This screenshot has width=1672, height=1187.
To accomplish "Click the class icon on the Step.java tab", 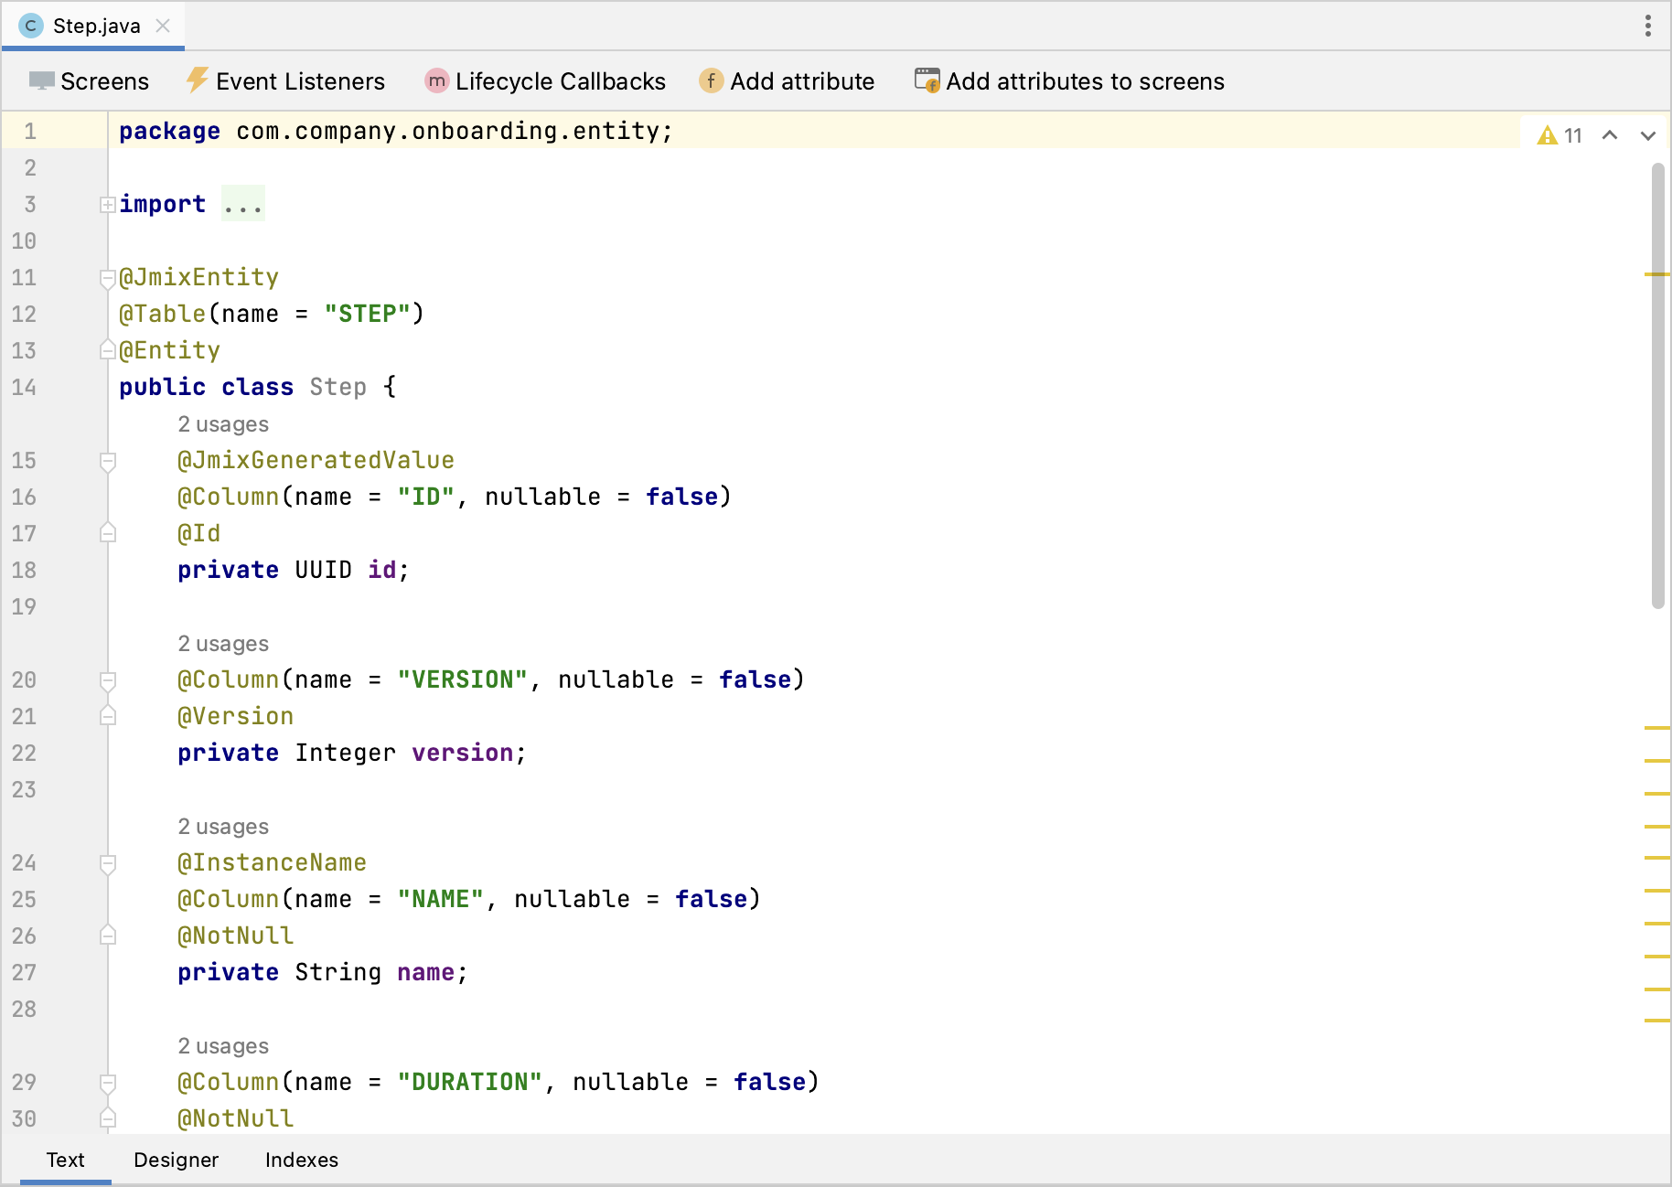I will pos(30,26).
